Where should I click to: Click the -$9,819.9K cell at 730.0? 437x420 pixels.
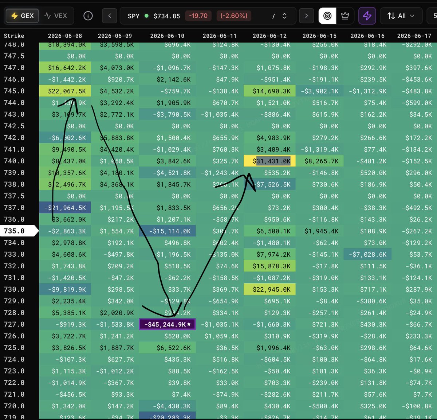click(65, 289)
